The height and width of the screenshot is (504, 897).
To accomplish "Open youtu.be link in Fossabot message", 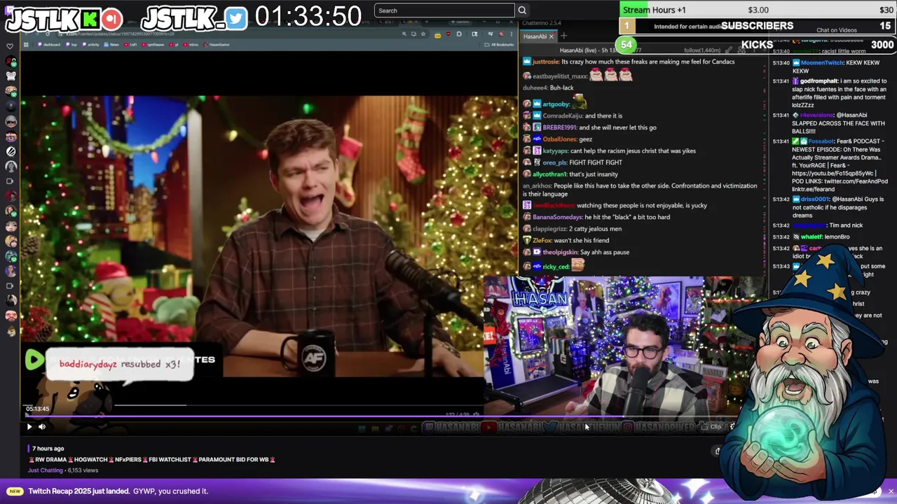I will click(833, 173).
